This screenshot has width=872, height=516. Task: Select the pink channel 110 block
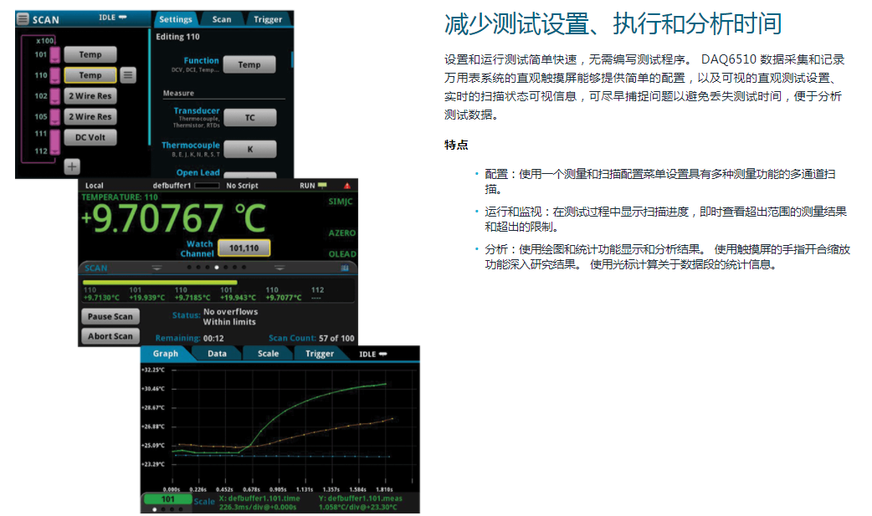click(x=54, y=75)
